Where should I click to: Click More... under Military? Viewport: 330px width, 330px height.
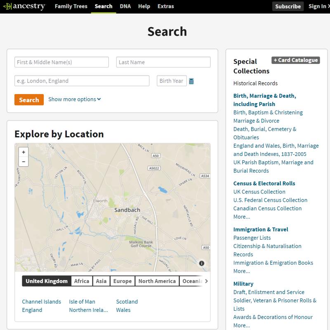click(x=242, y=325)
